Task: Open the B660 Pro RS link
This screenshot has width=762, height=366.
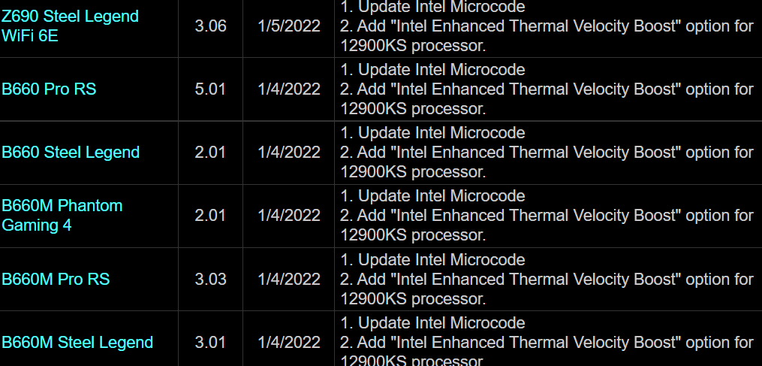Action: [49, 89]
